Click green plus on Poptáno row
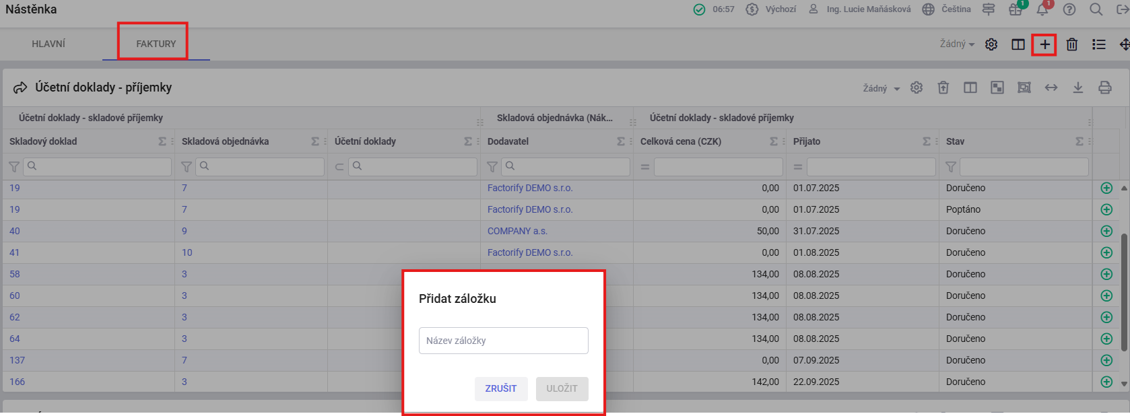The image size is (1130, 416). tap(1106, 209)
